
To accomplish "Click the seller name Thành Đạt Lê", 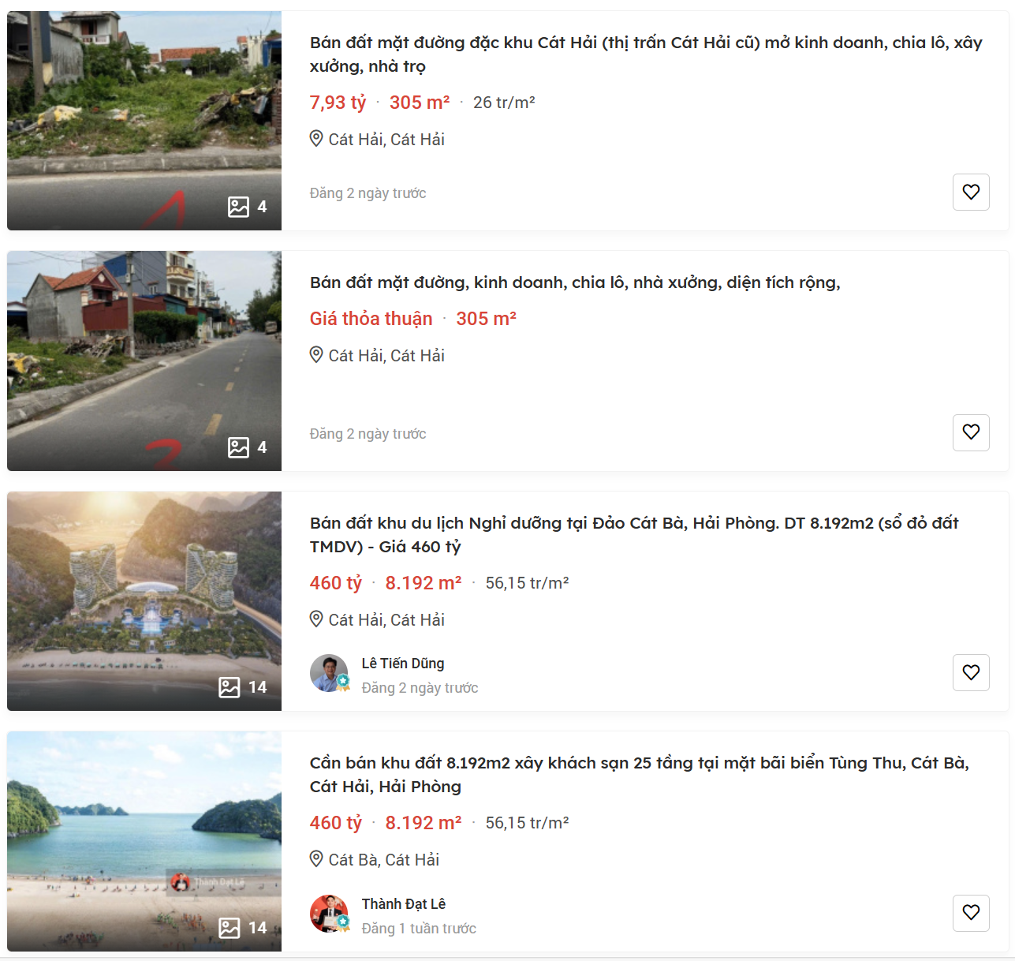I will [404, 904].
